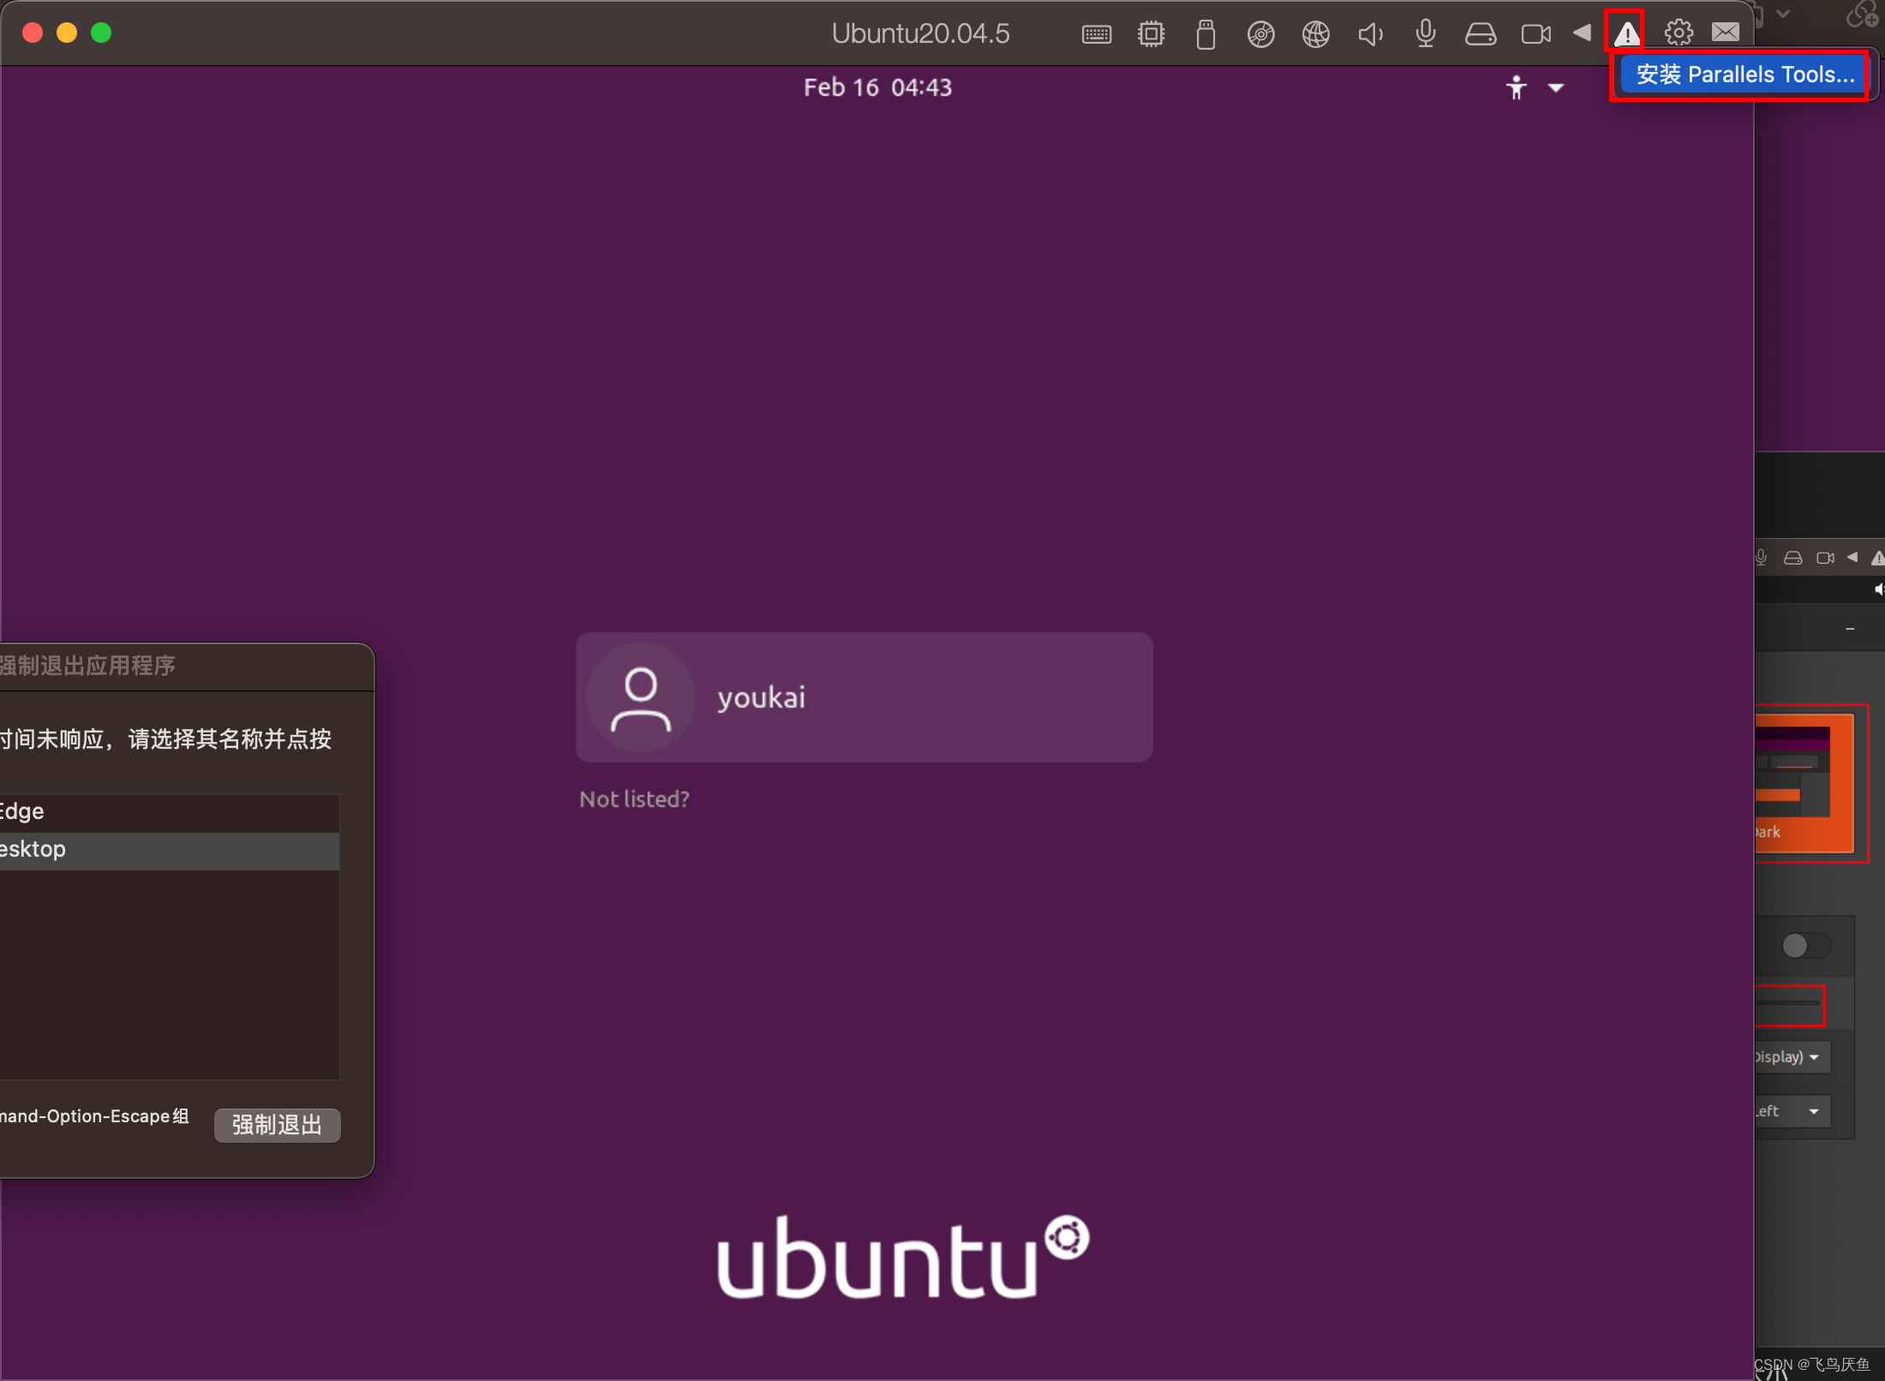1885x1381 pixels.
Task: Click the keyboard icon in Parallels toolbar
Action: [x=1097, y=34]
